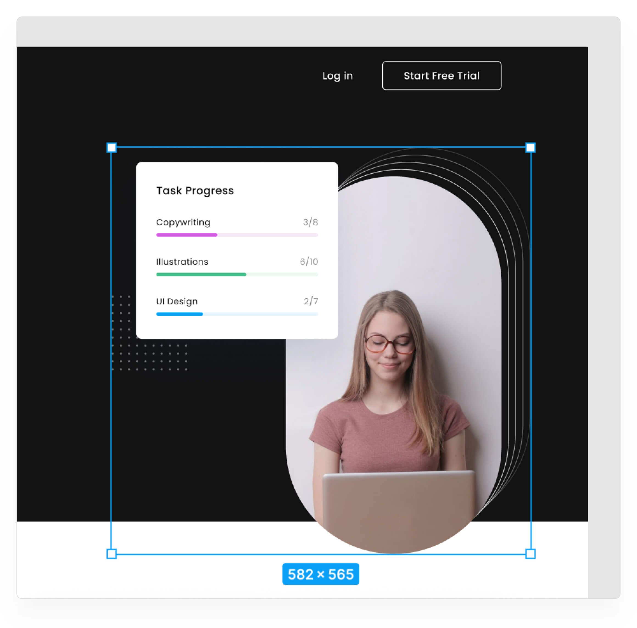This screenshot has height=628, width=637.
Task: Click the Task Progress card heading
Action: coord(195,190)
